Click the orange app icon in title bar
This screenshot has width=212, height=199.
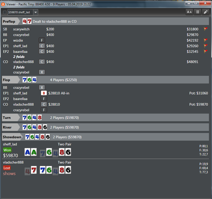(x=3, y=4)
